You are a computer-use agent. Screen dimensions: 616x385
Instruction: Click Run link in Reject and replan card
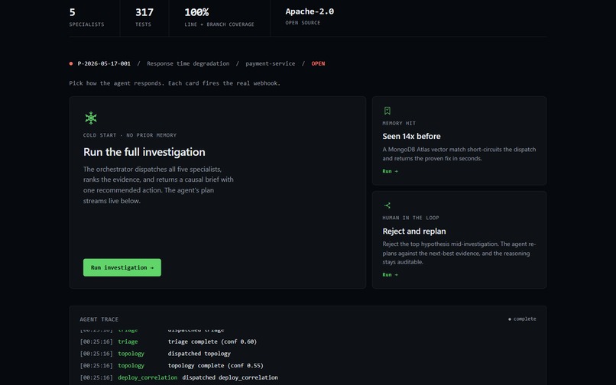click(390, 274)
